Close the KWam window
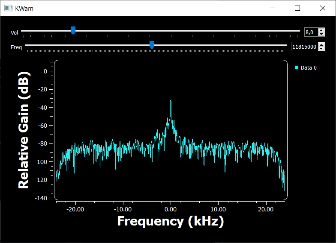 tap(322, 8)
